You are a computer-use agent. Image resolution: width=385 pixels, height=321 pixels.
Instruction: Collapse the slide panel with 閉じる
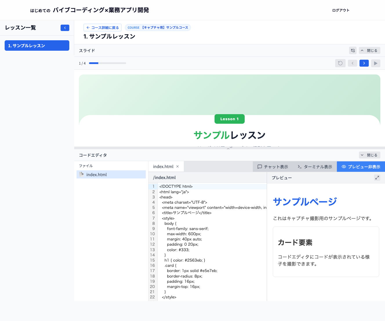coord(370,50)
